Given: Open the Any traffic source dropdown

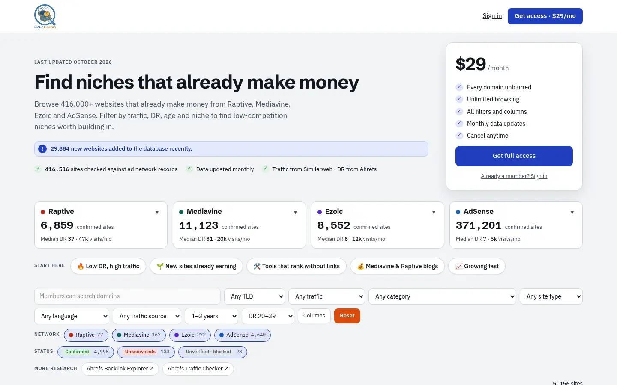Looking at the screenshot, I should (147, 316).
